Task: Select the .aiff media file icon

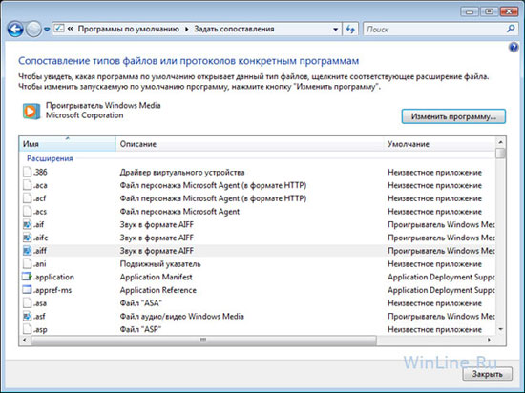Action: point(27,251)
